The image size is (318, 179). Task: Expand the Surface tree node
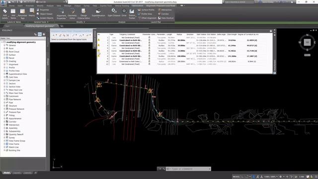[4, 55]
